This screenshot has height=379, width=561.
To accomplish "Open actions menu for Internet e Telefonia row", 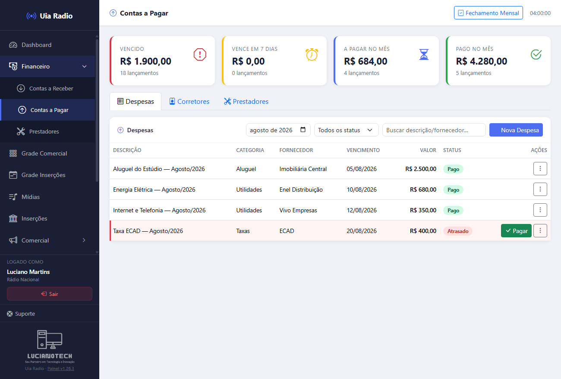I will (540, 210).
